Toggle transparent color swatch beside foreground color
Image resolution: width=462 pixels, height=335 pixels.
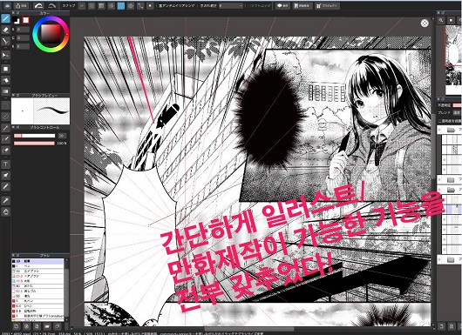pos(26,20)
